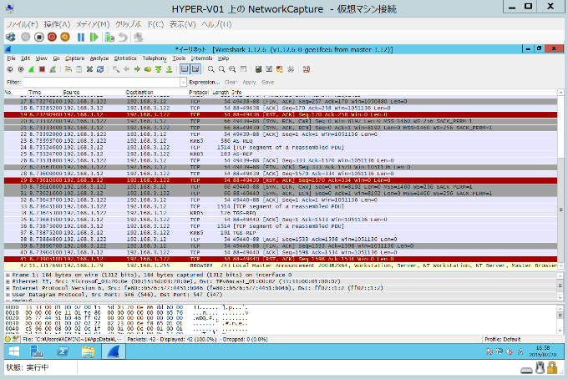568x379 pixels.
Task: Click the red Shut Down icon in Hyper-V toolbar
Action: [52, 37]
